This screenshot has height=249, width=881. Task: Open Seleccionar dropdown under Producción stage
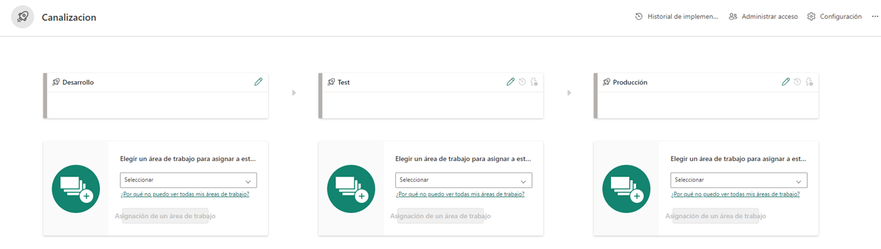pos(739,181)
